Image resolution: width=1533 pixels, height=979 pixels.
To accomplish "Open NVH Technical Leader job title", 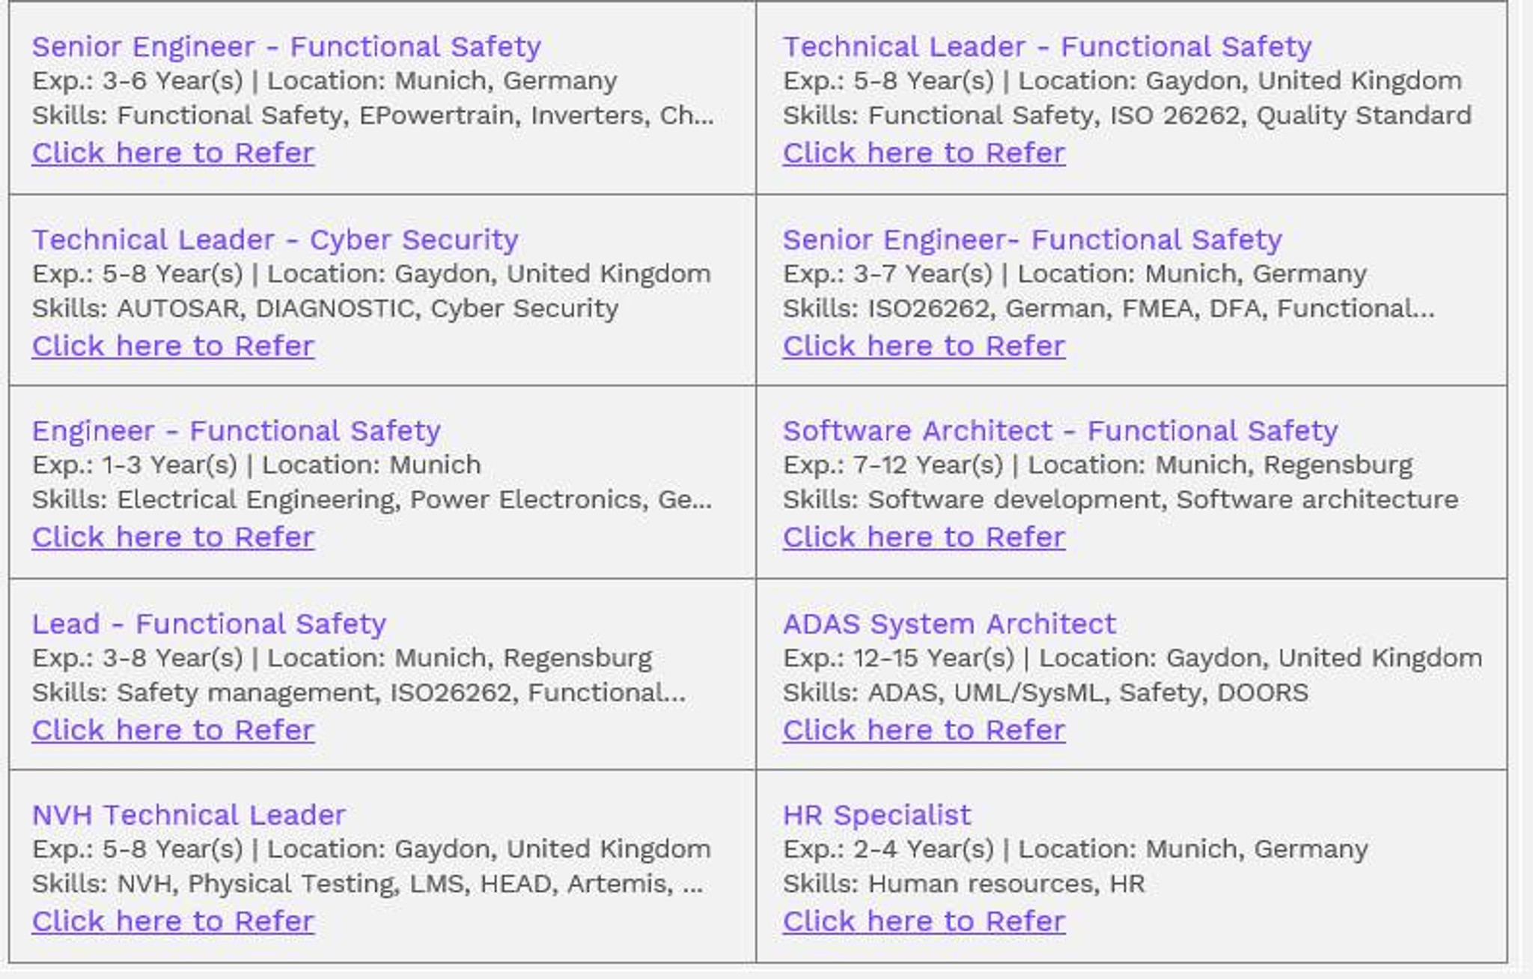I will [189, 814].
